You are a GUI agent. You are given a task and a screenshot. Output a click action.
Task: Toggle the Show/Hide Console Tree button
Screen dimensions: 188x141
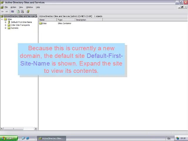tap(12, 12)
